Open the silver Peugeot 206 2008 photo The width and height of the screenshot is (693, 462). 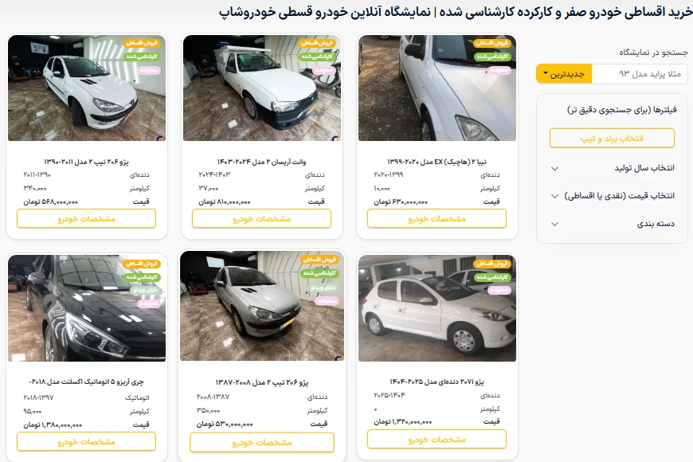click(x=261, y=306)
